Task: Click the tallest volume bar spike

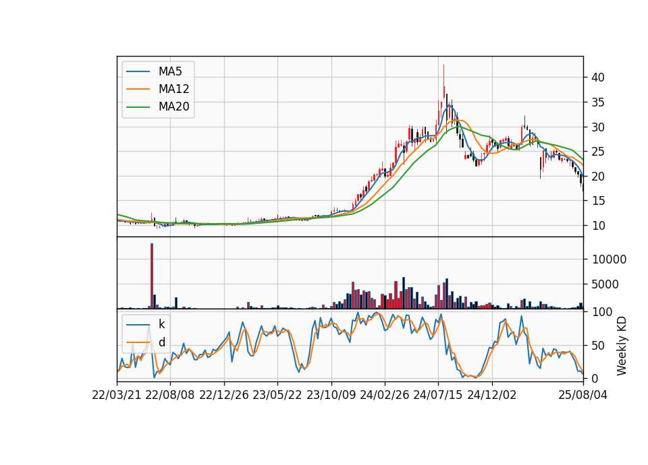Action: 152,276
